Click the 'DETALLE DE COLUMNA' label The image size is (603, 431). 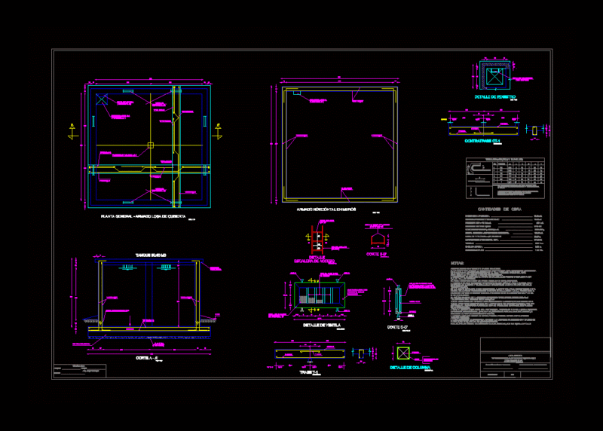(x=410, y=368)
